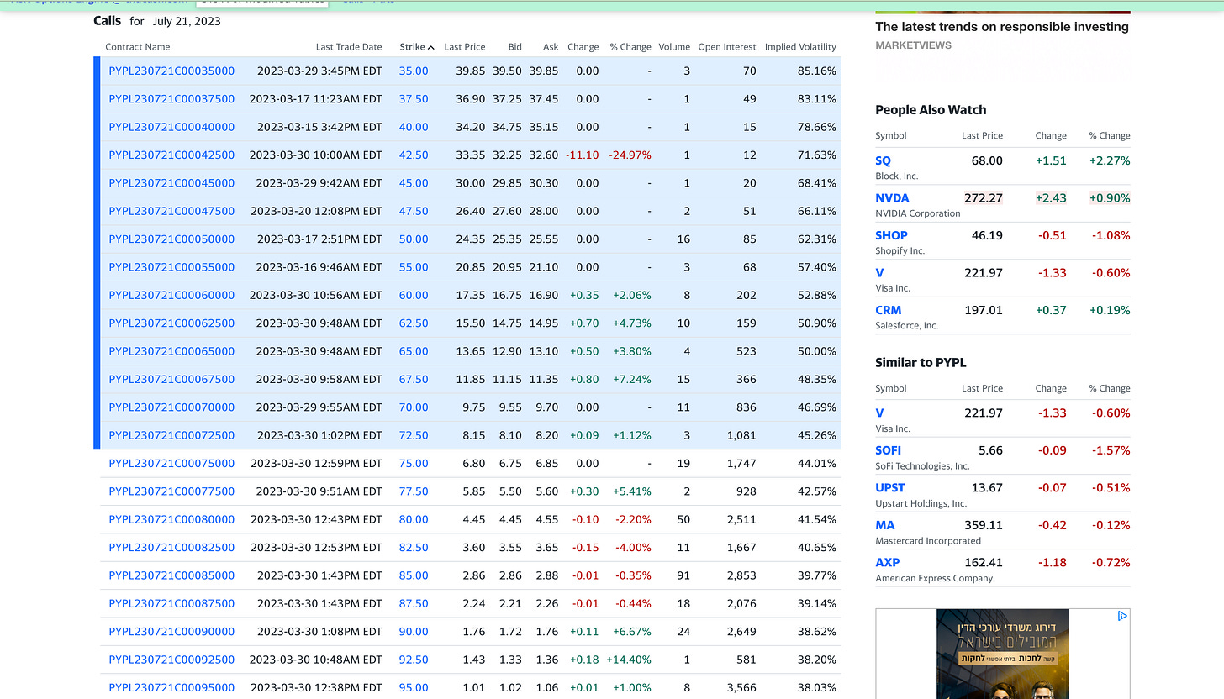Click the 35.00 strike price link
This screenshot has width=1224, height=699.
(414, 71)
